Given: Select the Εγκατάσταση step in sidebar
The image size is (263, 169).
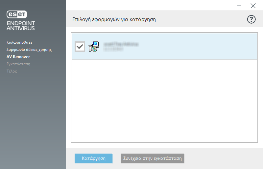Looking at the screenshot, I should 18,64.
